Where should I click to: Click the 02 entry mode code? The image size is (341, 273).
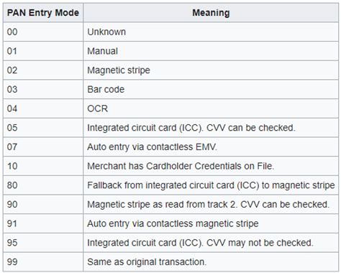(12, 70)
